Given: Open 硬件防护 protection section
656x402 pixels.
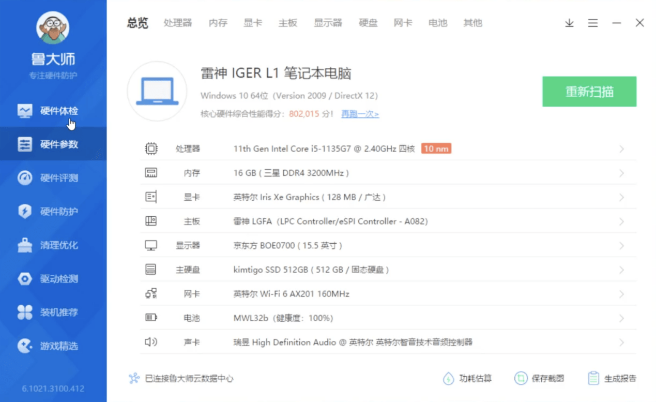Looking at the screenshot, I should pyautogui.click(x=53, y=212).
